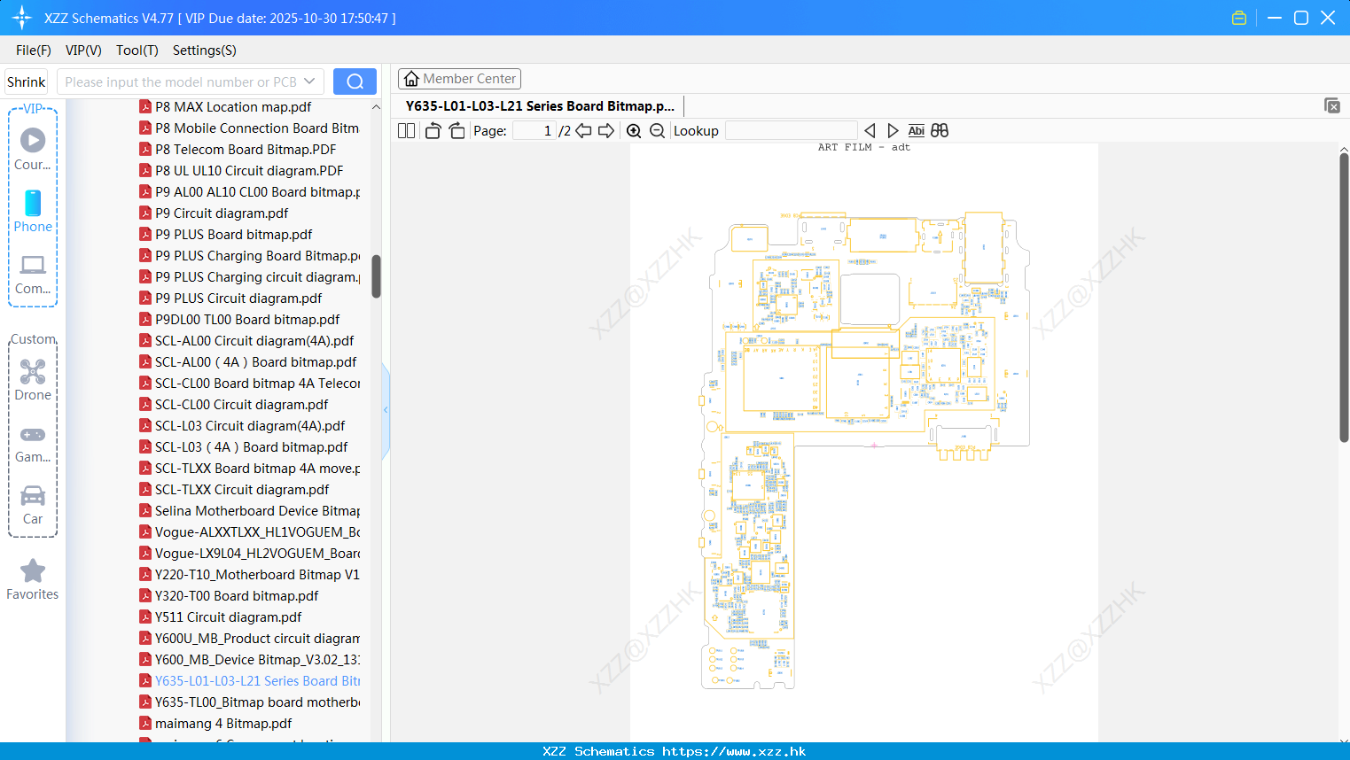This screenshot has height=760, width=1350.
Task: Go to next page with right arrow
Action: [x=606, y=130]
